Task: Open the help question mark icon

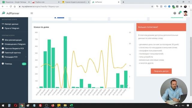Action: tap(175, 13)
